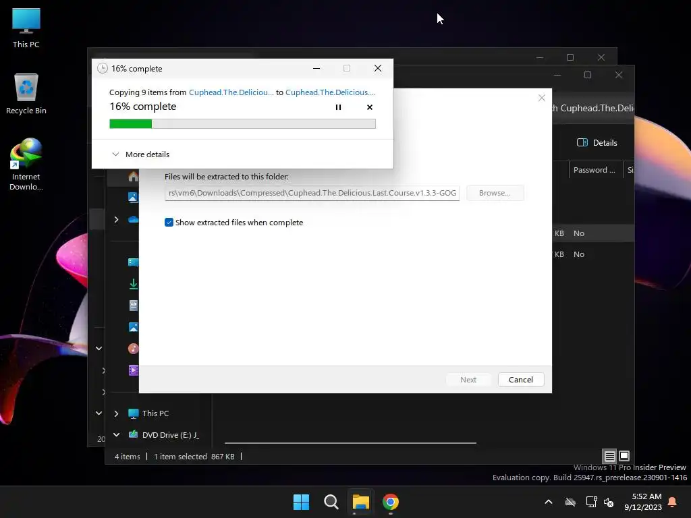Screen dimensions: 691x518
Task: Click the Next button in extract dialog
Action: 468,380
